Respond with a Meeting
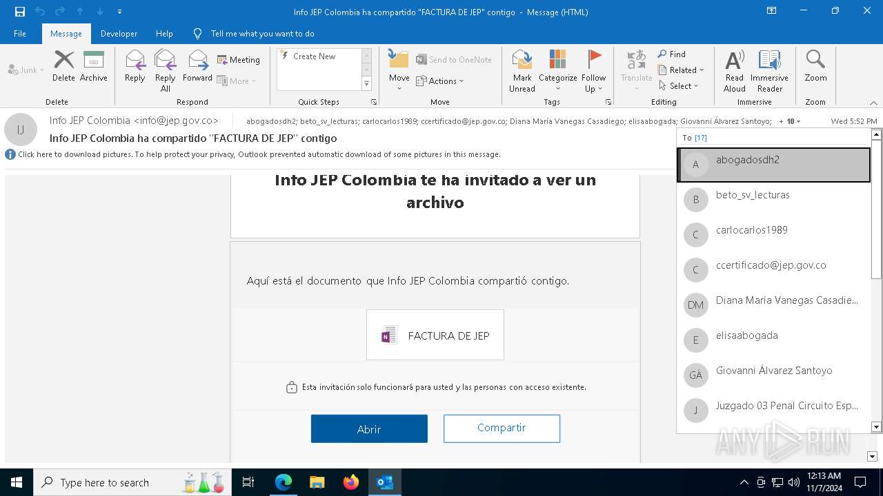 [x=239, y=60]
